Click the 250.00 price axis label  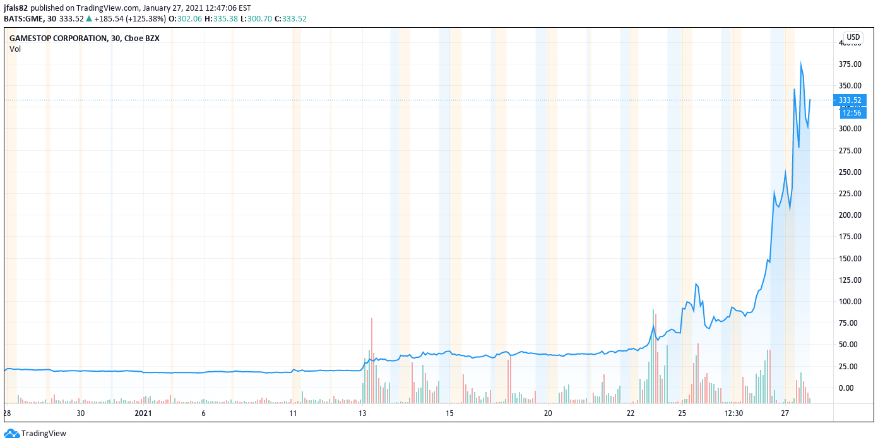850,172
